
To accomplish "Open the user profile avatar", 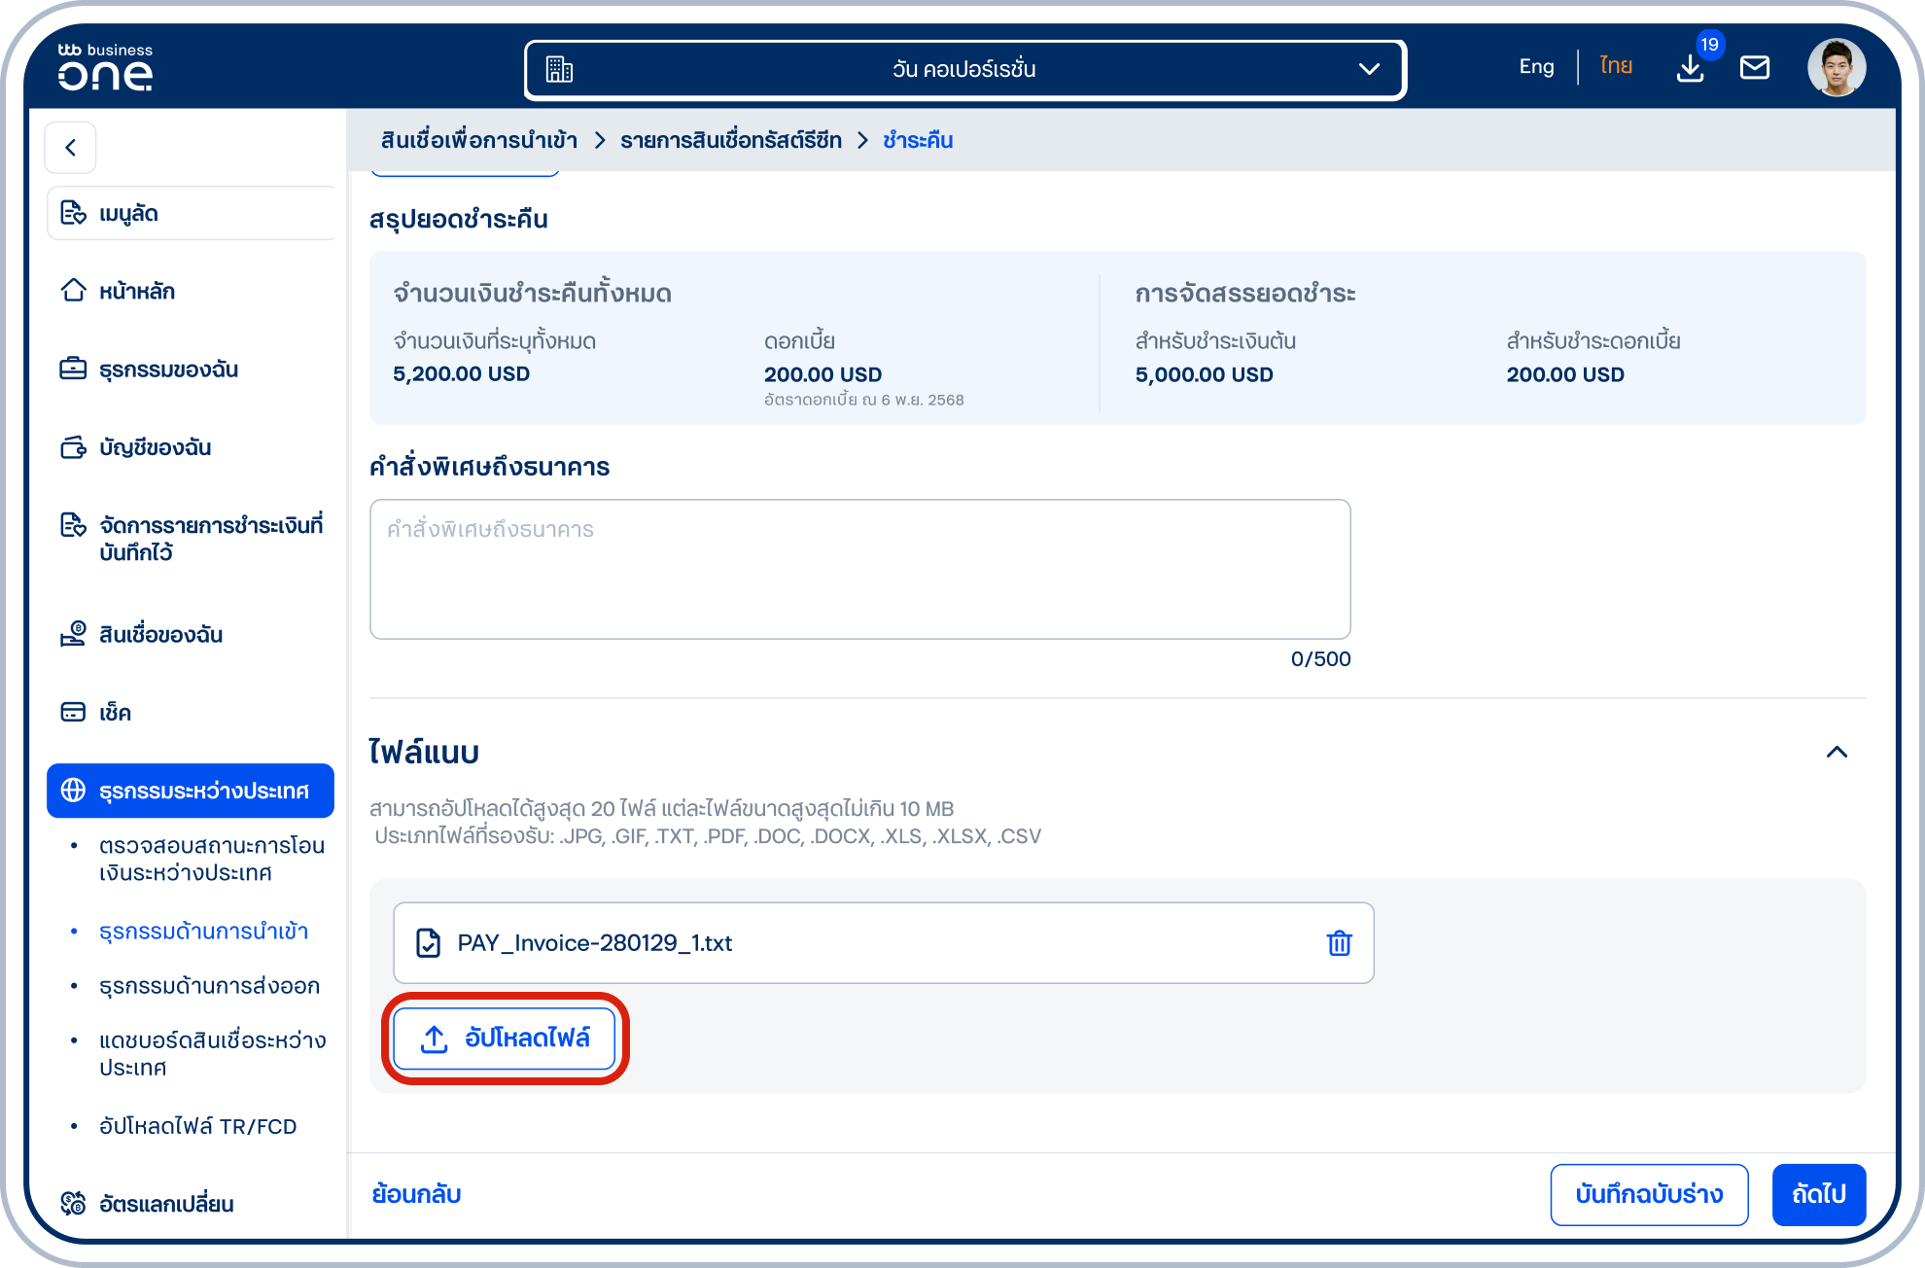I will (x=1836, y=67).
